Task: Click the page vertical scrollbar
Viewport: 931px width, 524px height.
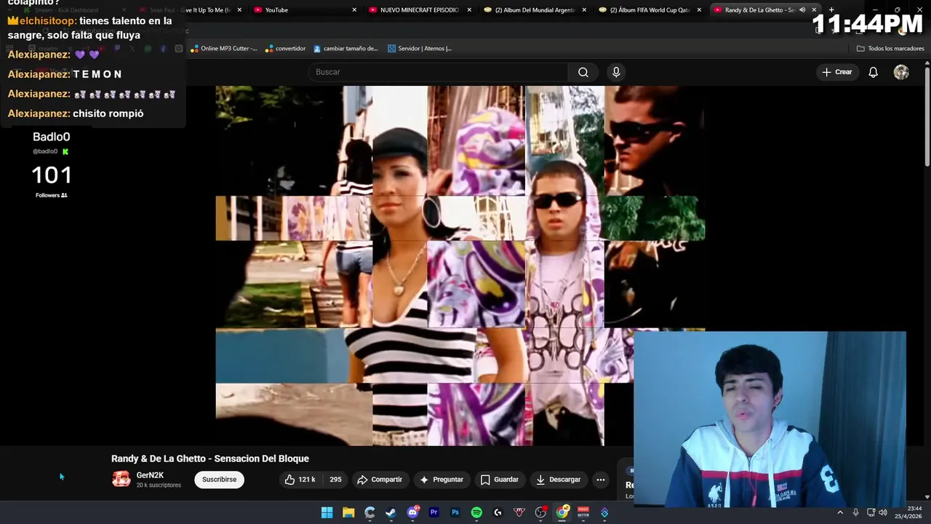Action: [x=927, y=116]
